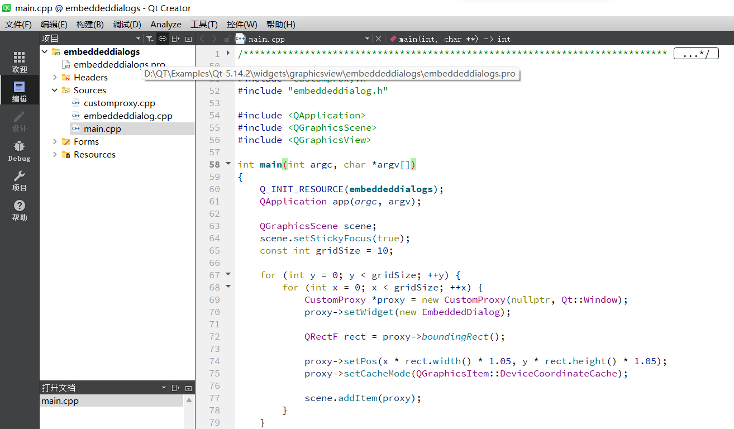Expand the Resources folder
734x429 pixels.
[x=55, y=154]
